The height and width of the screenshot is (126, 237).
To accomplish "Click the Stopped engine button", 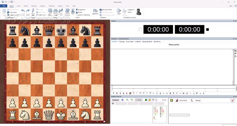I will (115, 100).
